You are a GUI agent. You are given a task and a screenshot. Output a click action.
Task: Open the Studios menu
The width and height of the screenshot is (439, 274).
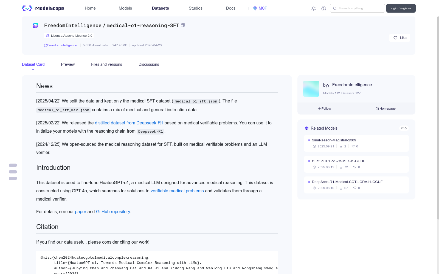196,8
